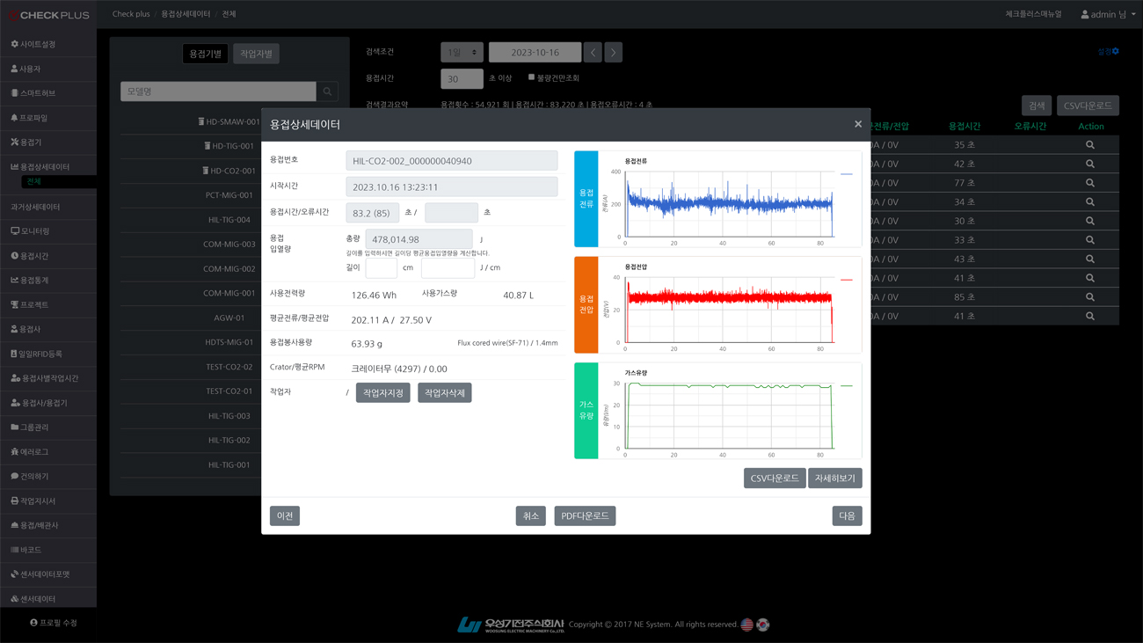Switch language via Korean flag icon
The height and width of the screenshot is (643, 1143).
[x=763, y=625]
